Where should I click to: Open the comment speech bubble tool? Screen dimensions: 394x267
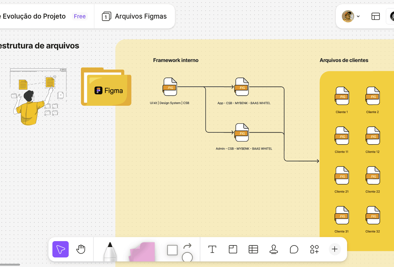coord(294,249)
